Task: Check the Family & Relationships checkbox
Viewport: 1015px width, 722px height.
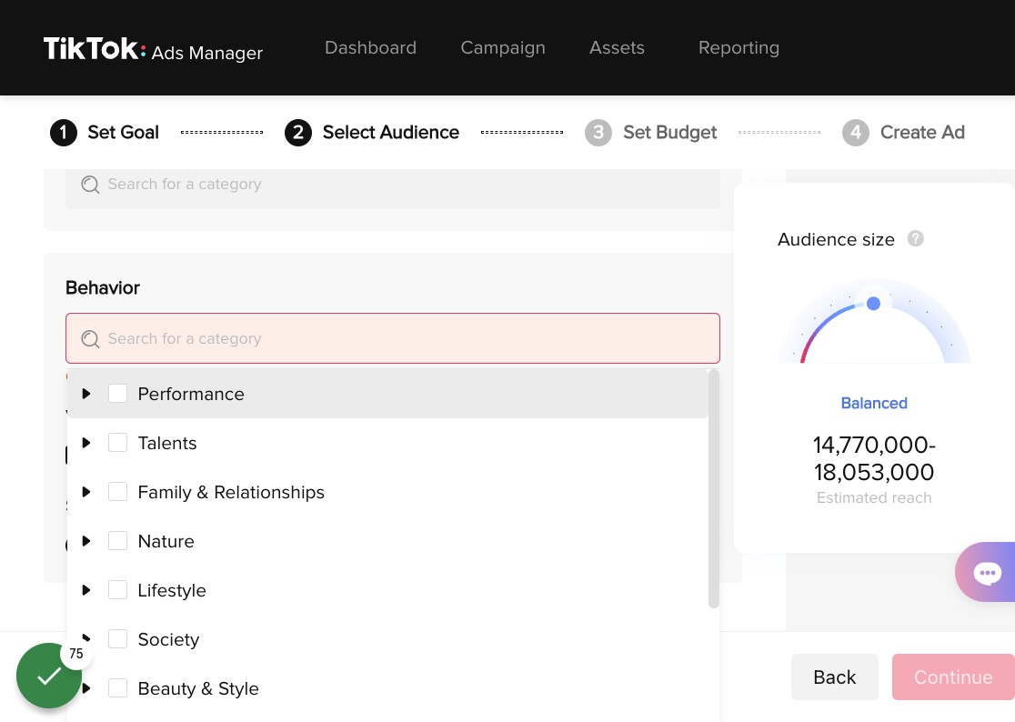Action: coord(117,492)
